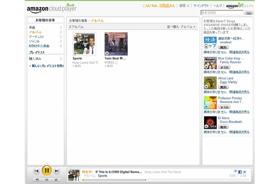280x184 pixels.
Task: Click the 無料 button for Africa Land
Action: point(224,87)
